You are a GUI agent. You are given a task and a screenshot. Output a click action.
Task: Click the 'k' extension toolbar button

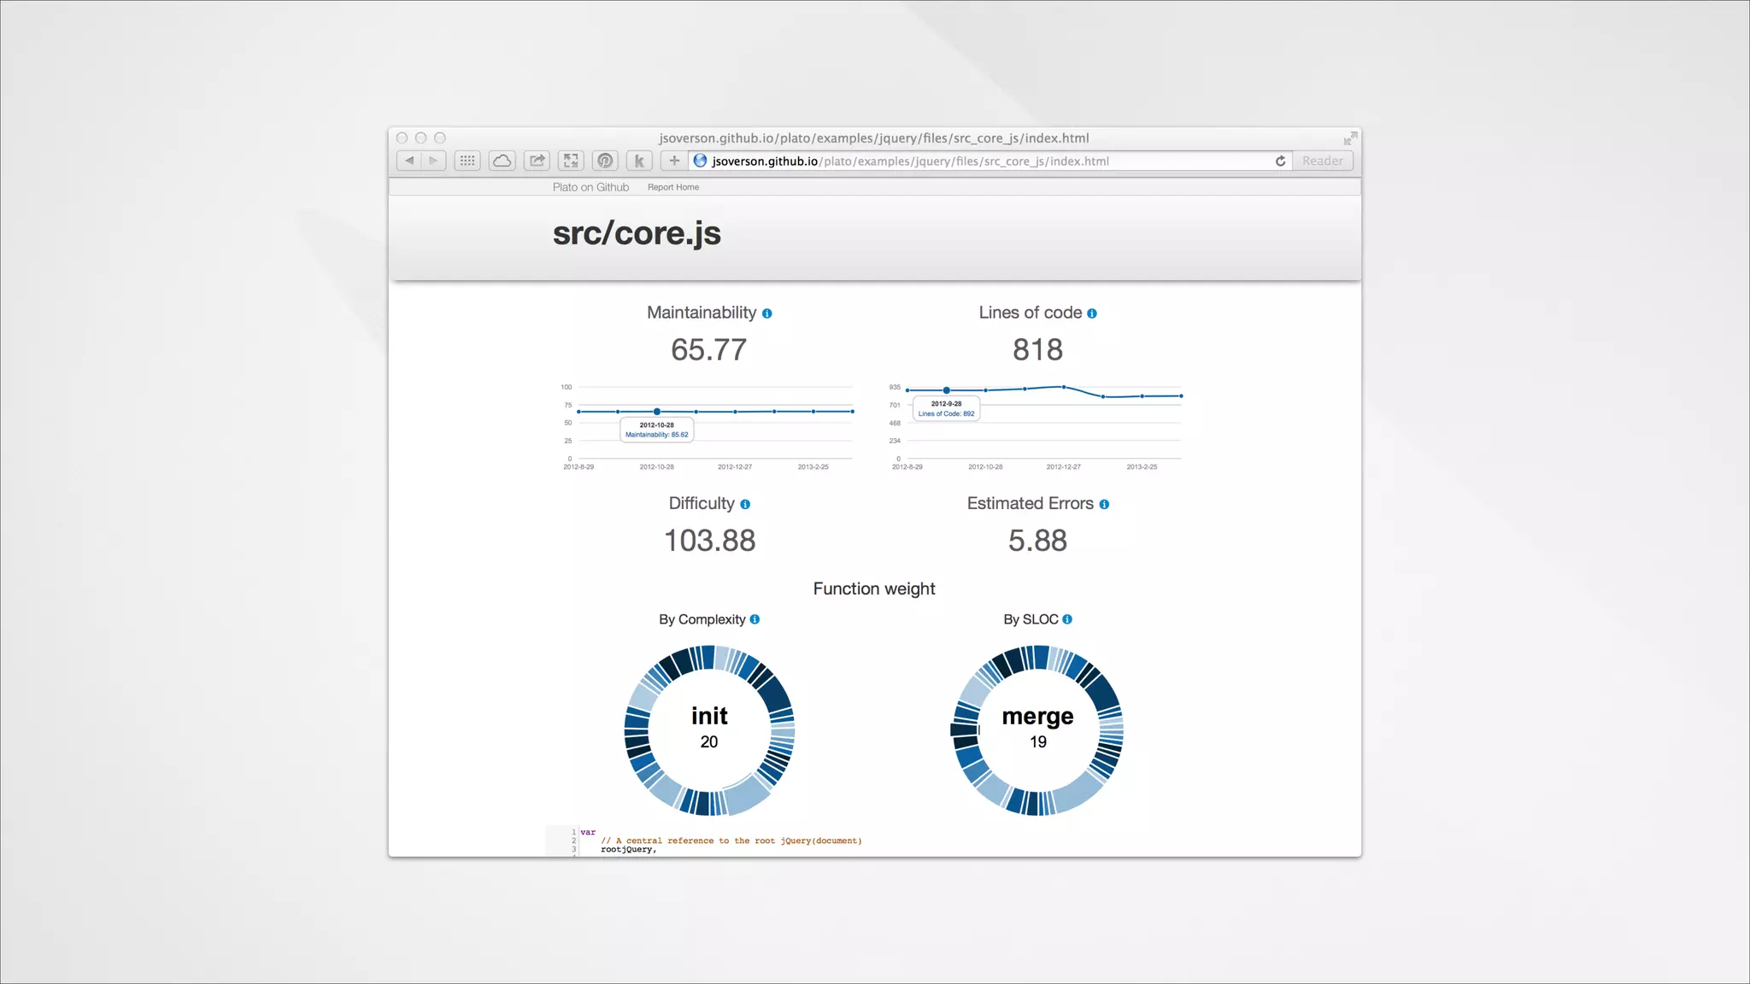pyautogui.click(x=639, y=161)
